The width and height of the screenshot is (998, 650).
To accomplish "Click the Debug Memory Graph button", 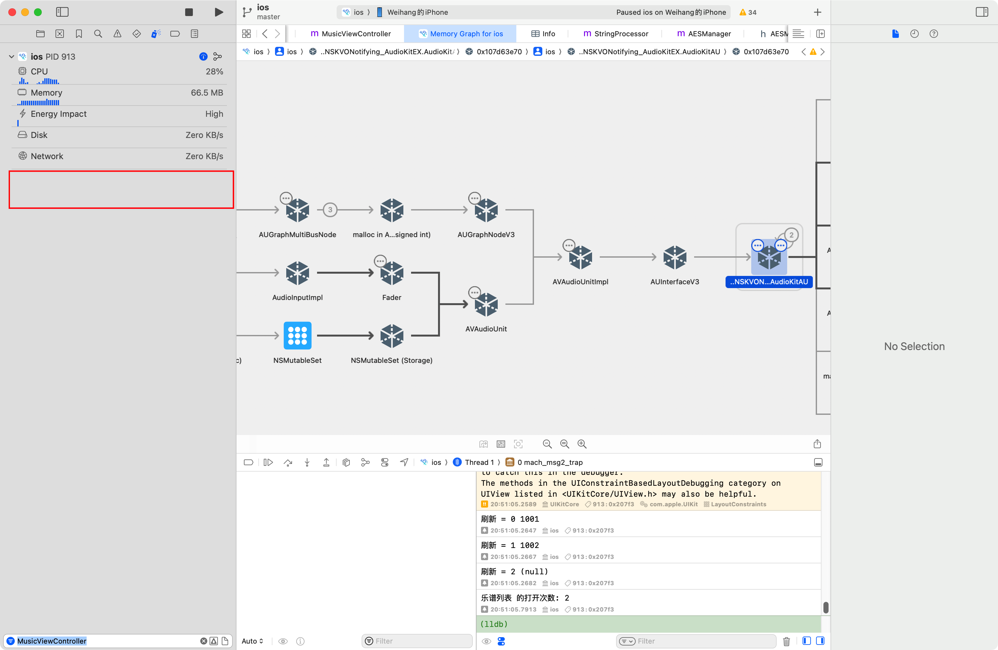I will 365,462.
